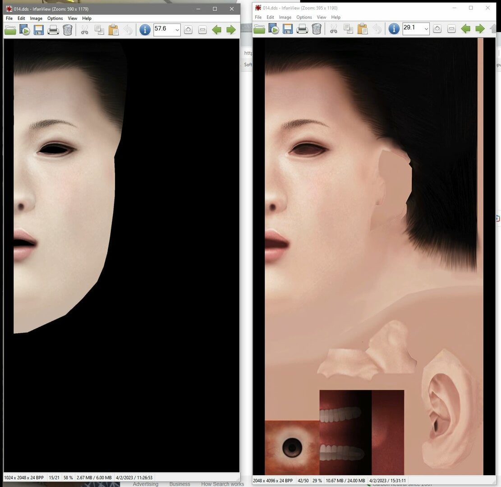
Task: Open Edit menu in right IrfanView window
Action: 270,17
